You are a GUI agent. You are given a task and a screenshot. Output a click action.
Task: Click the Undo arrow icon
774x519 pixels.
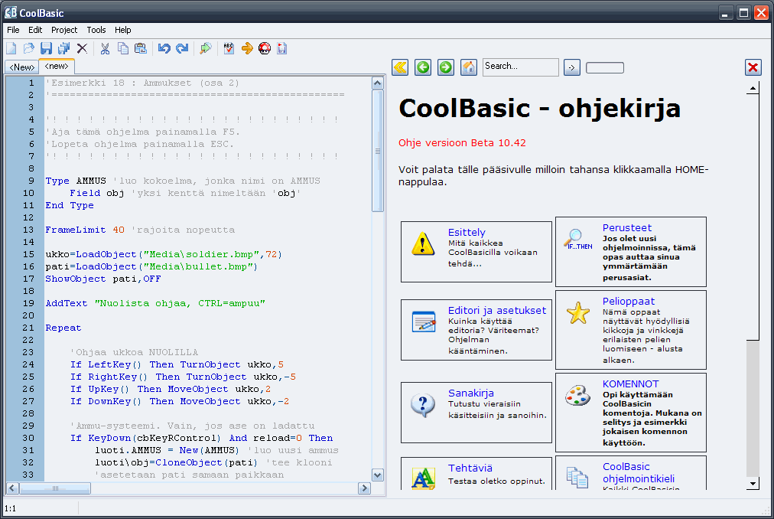coord(164,48)
